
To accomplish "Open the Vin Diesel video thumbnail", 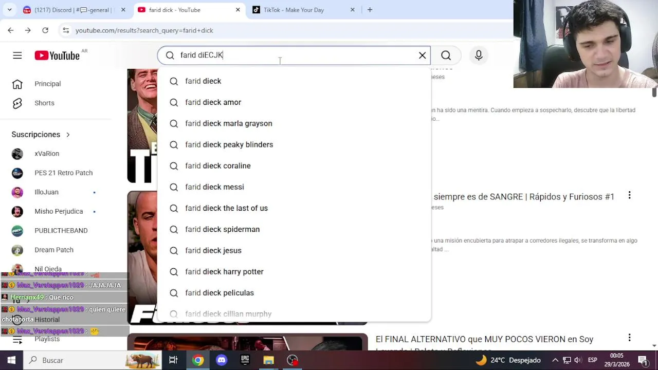I will pyautogui.click(x=142, y=257).
